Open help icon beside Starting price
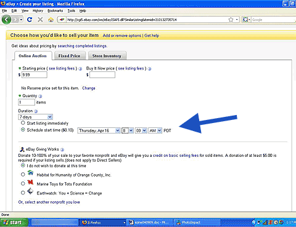This screenshot has width=296, height=227. coord(80,69)
